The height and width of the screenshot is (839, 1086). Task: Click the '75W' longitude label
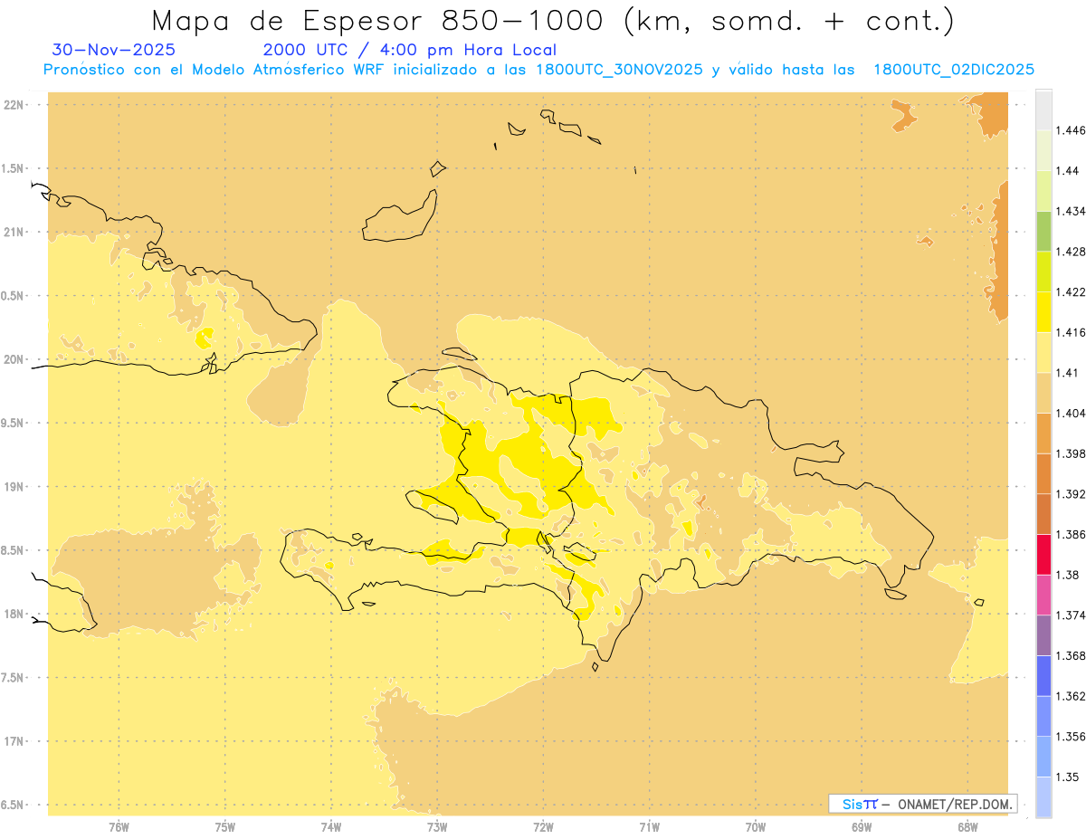225,826
